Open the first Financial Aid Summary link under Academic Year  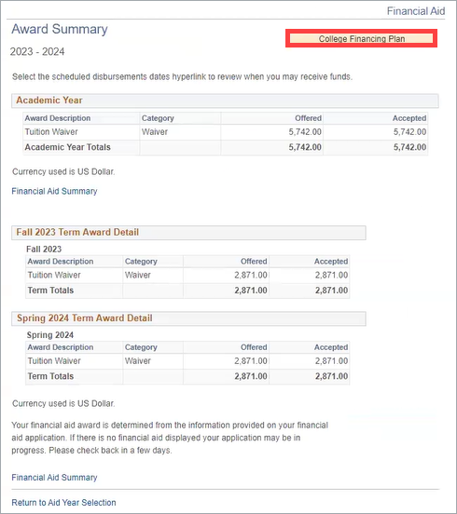(x=54, y=191)
